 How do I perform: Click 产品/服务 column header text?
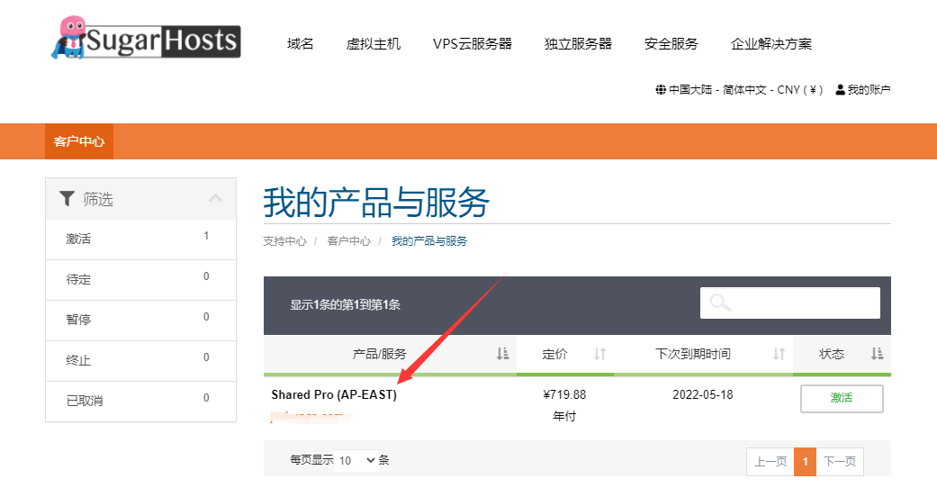coord(380,354)
